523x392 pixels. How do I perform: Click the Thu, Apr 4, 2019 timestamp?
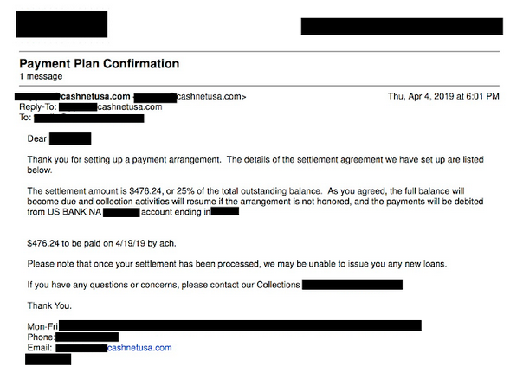pos(443,96)
